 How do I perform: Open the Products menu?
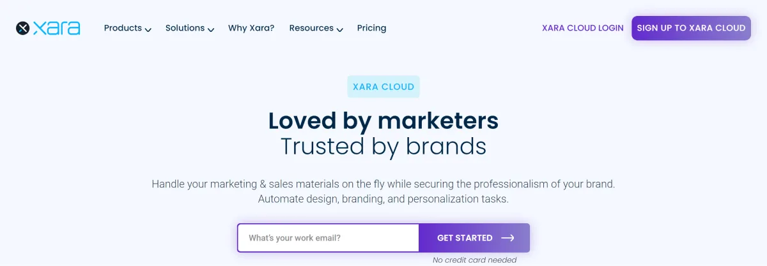point(123,28)
